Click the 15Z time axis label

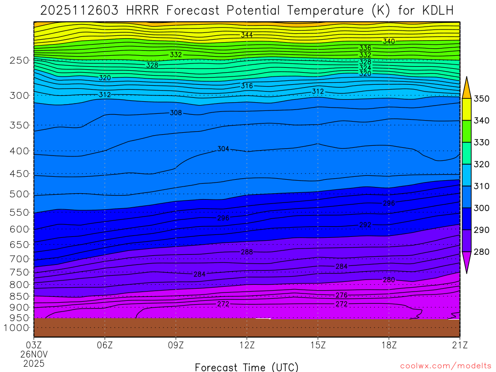(x=318, y=345)
